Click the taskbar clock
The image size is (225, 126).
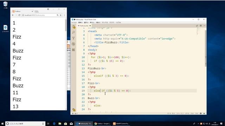tap(215, 124)
